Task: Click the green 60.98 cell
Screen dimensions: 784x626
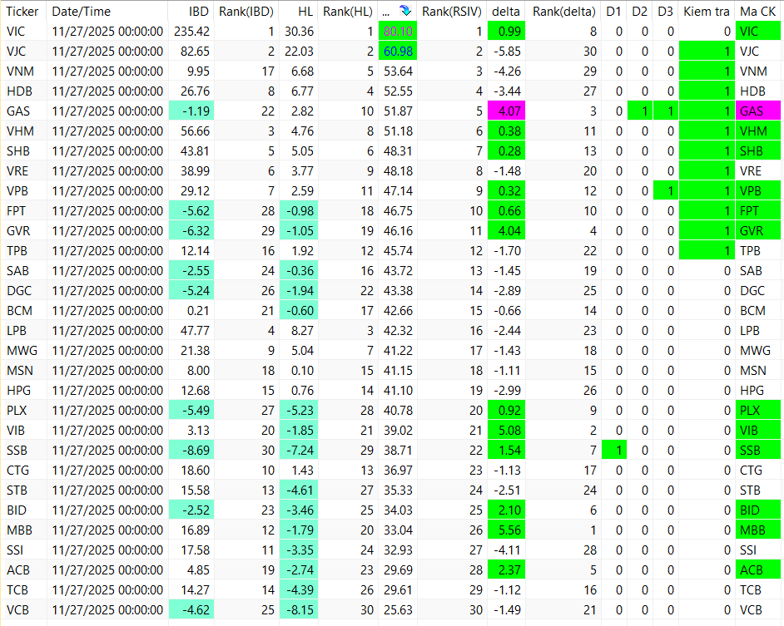Action: pyautogui.click(x=398, y=52)
